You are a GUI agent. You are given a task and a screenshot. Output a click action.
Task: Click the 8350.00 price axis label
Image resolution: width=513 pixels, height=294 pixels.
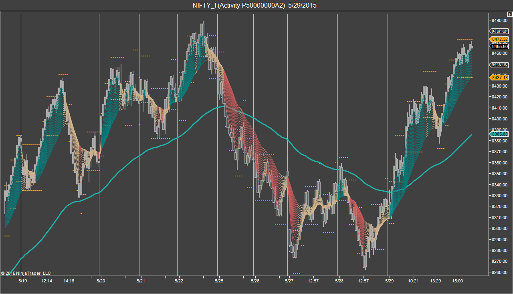pos(500,174)
